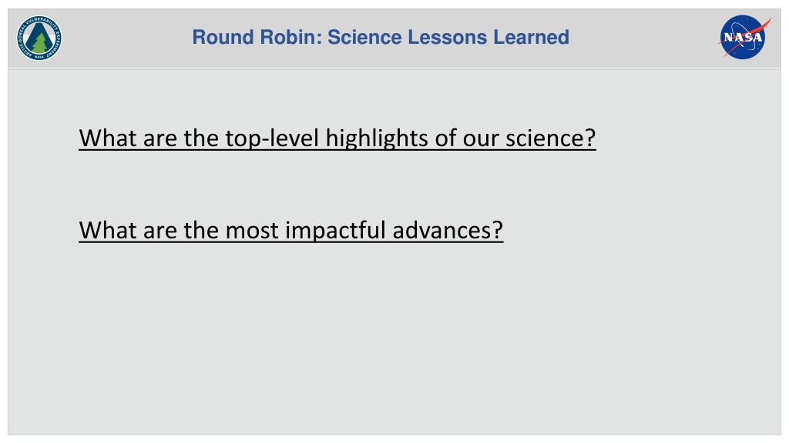Click the Arctic-Boreal Vulnerability Experiment logo

tap(39, 38)
